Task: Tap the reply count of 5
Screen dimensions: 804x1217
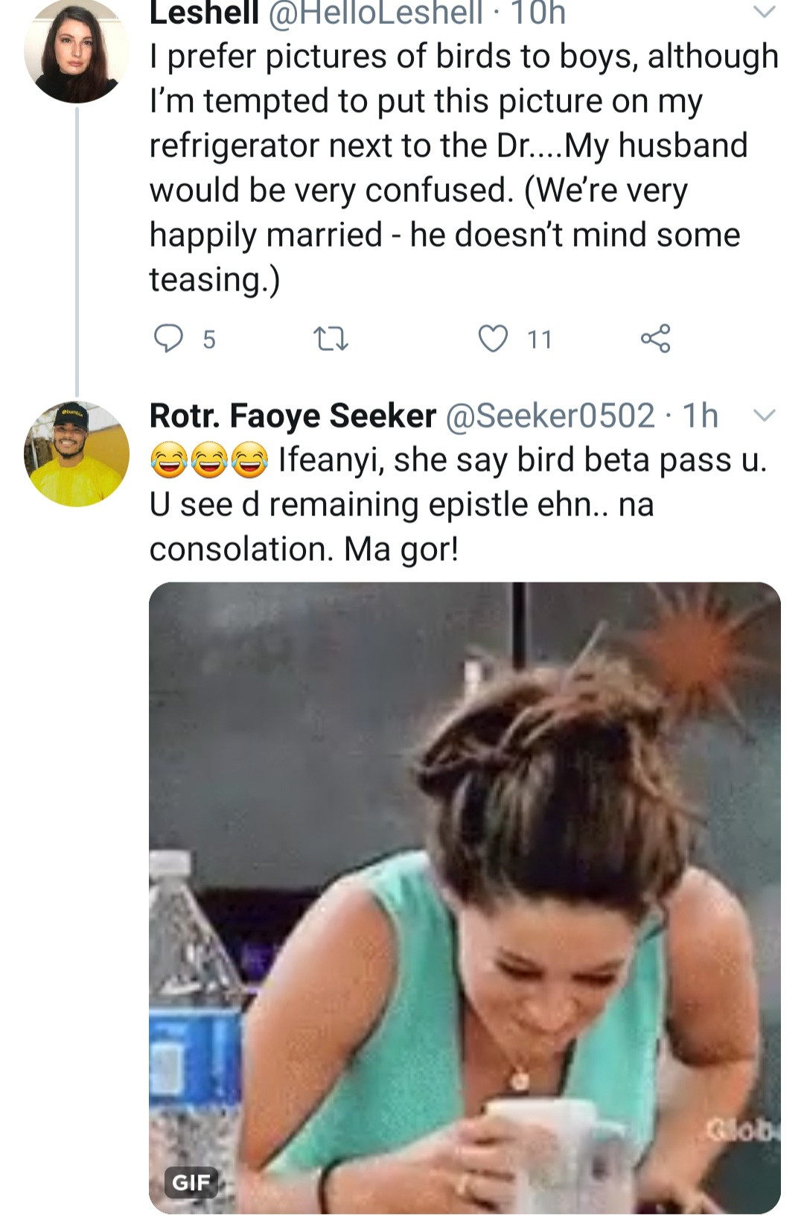Action: [208, 340]
